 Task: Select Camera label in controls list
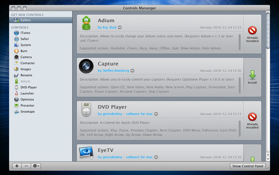coord(26,57)
